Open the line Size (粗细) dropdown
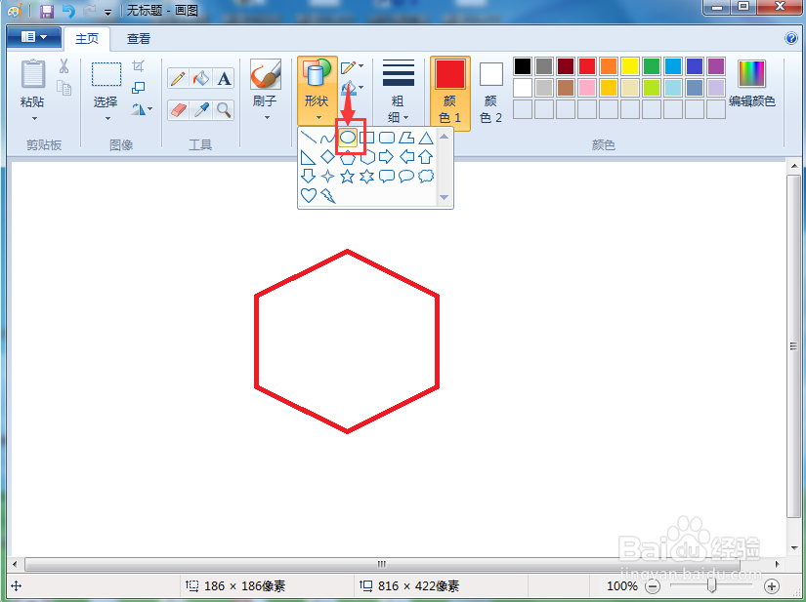This screenshot has width=806, height=602. (x=399, y=92)
